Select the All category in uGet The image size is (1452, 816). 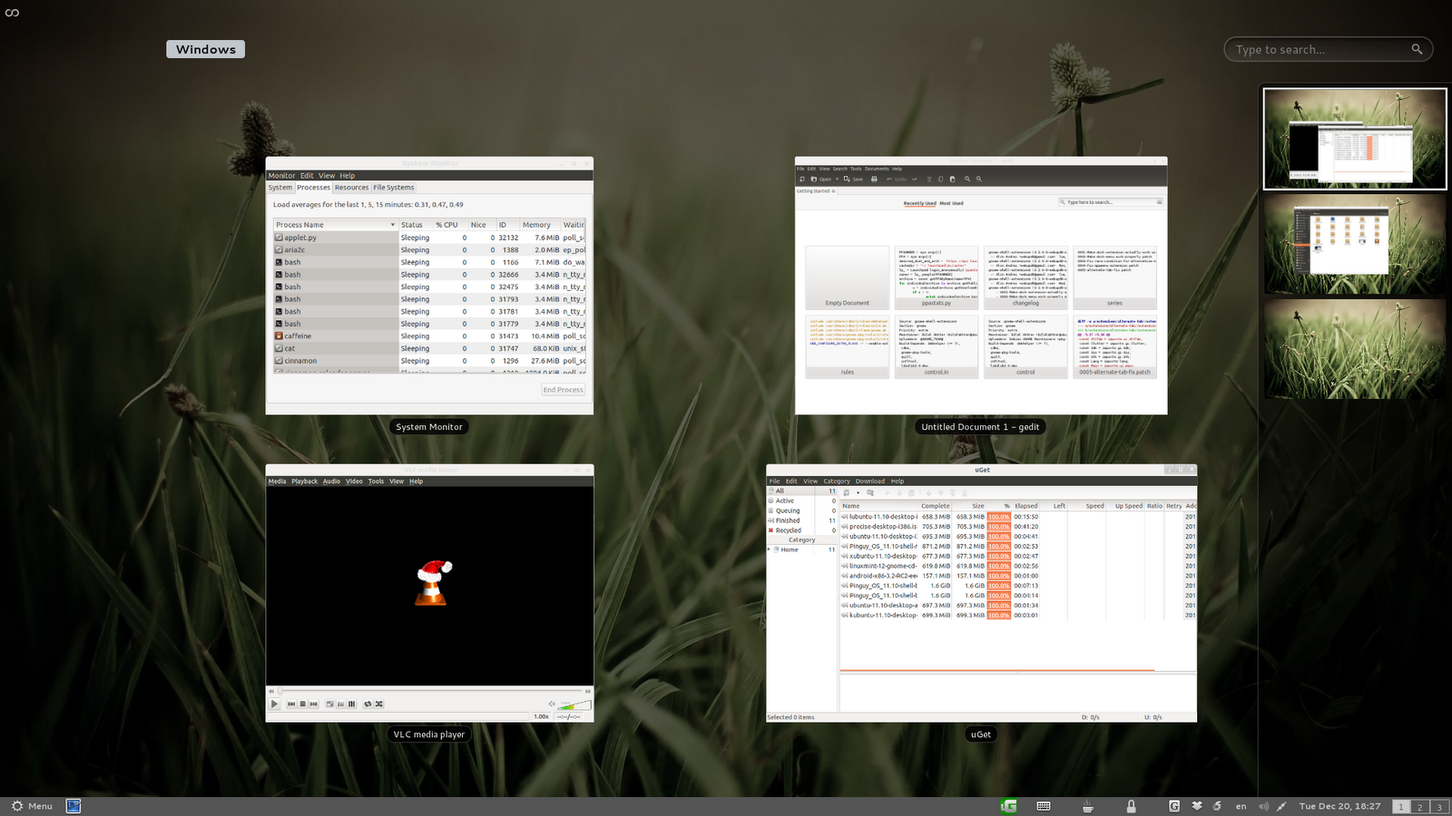[802, 491]
